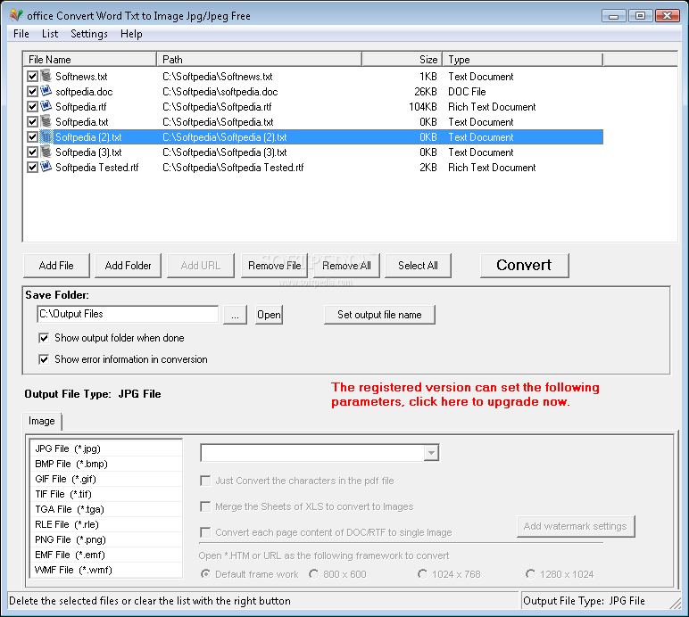This screenshot has height=617, width=689.
Task: Select TIF File (*.tif) output format
Action: 106,494
